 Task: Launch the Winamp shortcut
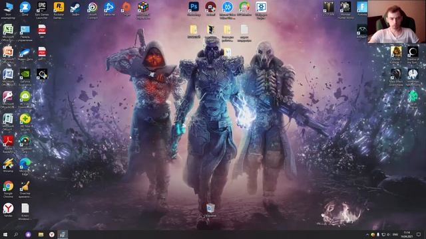coord(8,164)
